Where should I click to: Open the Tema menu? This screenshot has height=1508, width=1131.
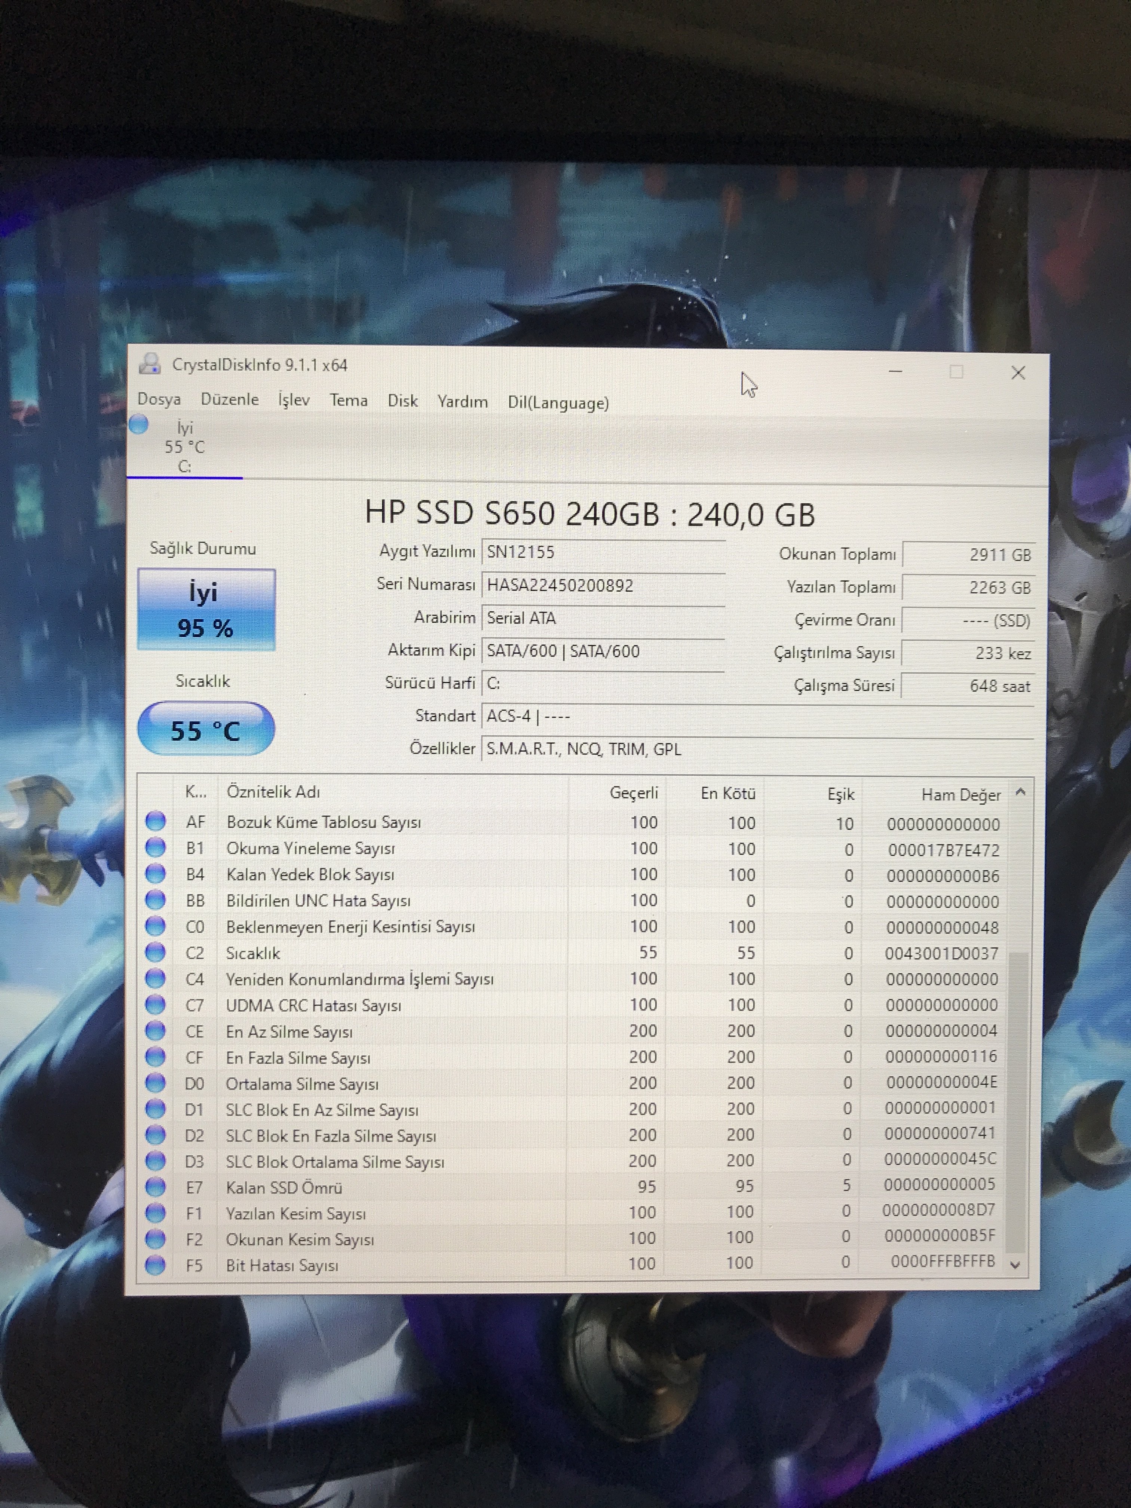pos(348,401)
